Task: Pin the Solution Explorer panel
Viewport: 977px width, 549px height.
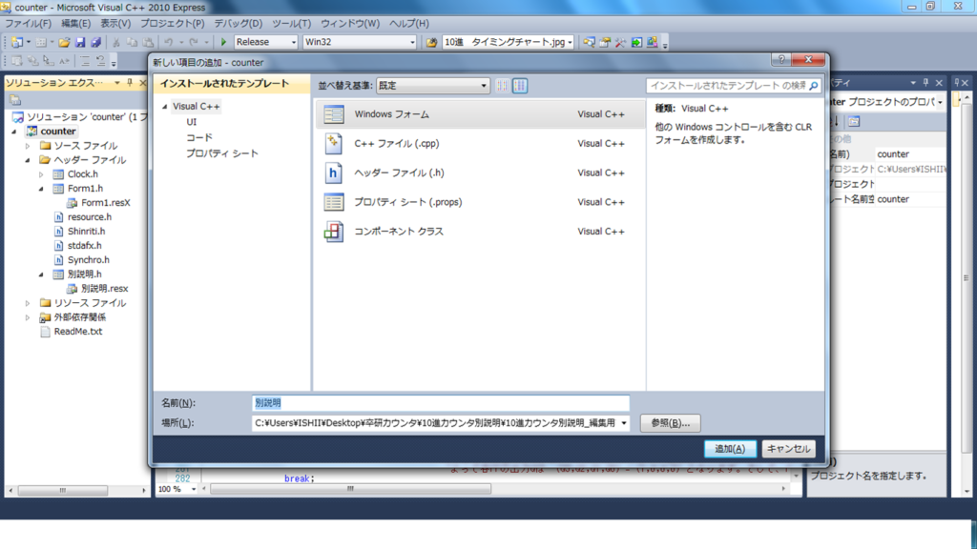Action: (x=130, y=83)
